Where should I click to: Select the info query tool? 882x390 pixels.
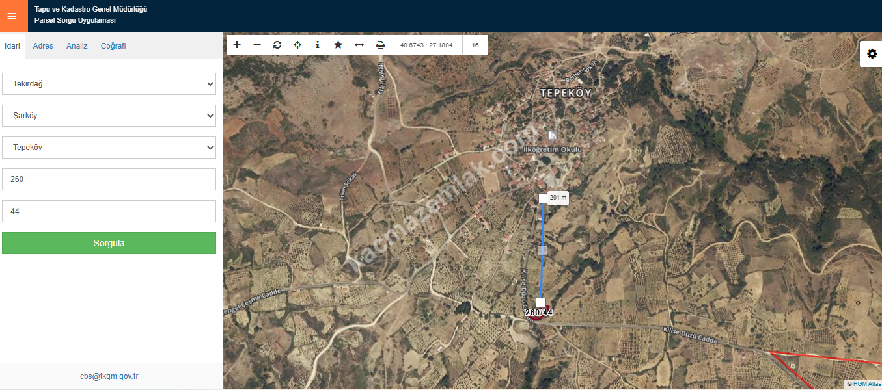coord(318,45)
